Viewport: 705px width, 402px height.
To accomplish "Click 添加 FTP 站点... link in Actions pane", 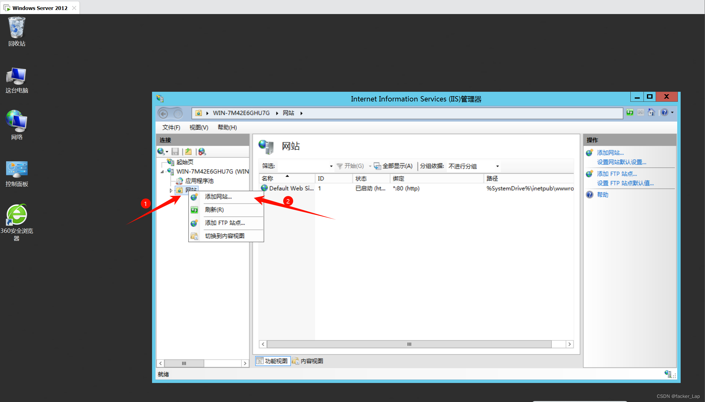I will [617, 174].
